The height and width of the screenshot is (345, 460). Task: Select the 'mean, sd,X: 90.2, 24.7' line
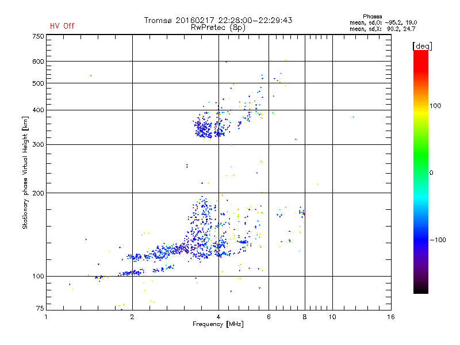382,29
